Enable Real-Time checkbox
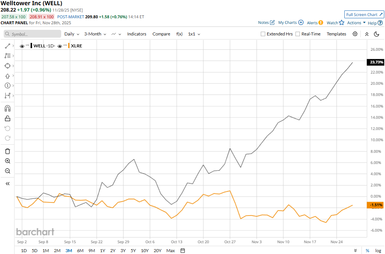Image resolution: width=385 pixels, height=254 pixels. [x=298, y=34]
